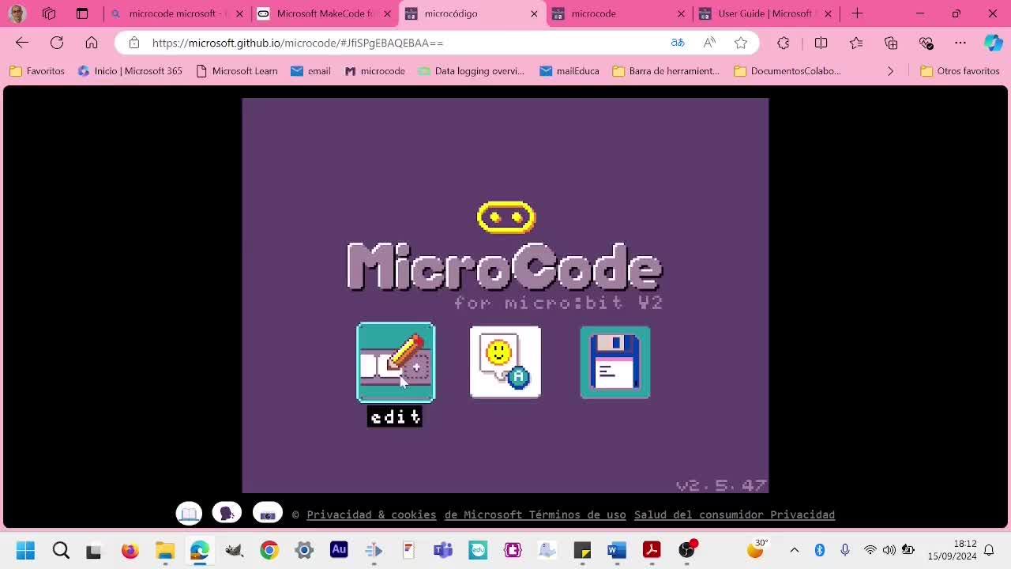1011x569 pixels.
Task: Click the camera screenshot icon below the simulator
Action: [268, 514]
